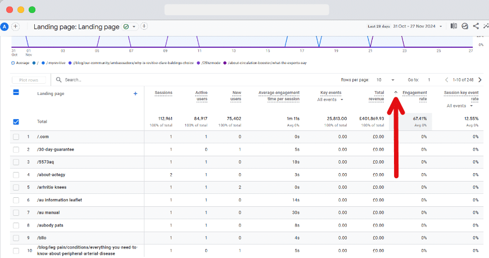
Task: Sort by Engagement rate column header
Action: point(415,96)
